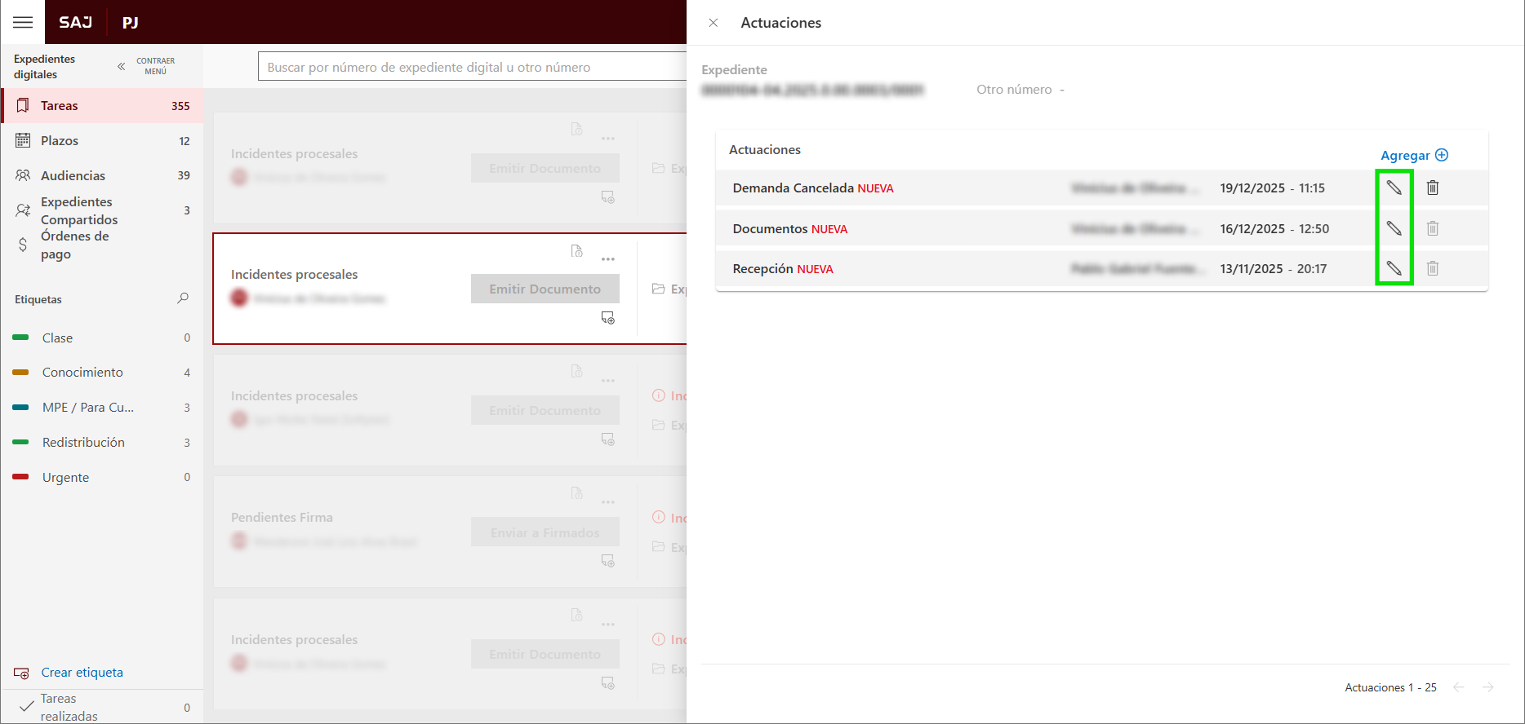The height and width of the screenshot is (724, 1525).
Task: Click Emitir Documento in selected task card
Action: pos(545,289)
